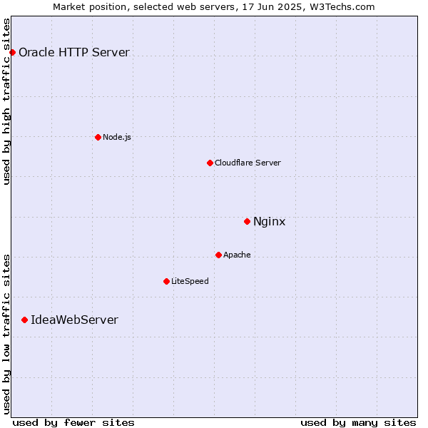Click the "Node.js" label text
This screenshot has height=428, width=428.
click(x=117, y=137)
